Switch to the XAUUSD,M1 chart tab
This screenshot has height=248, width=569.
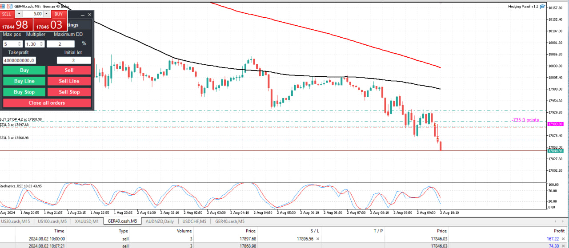coord(87,221)
